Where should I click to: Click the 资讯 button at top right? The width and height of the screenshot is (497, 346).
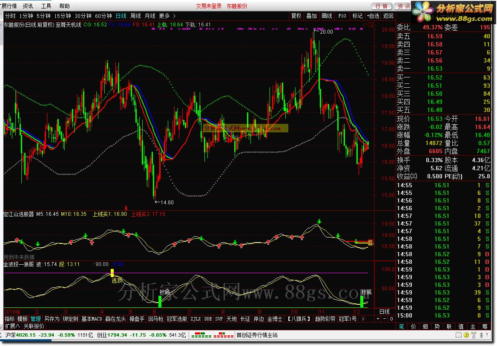pos(403,6)
